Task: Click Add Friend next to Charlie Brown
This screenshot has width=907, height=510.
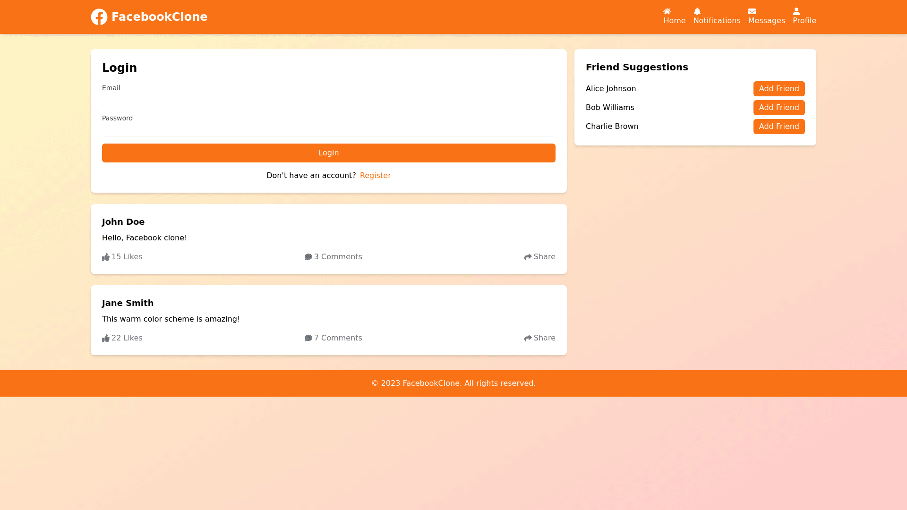Action: point(779,127)
